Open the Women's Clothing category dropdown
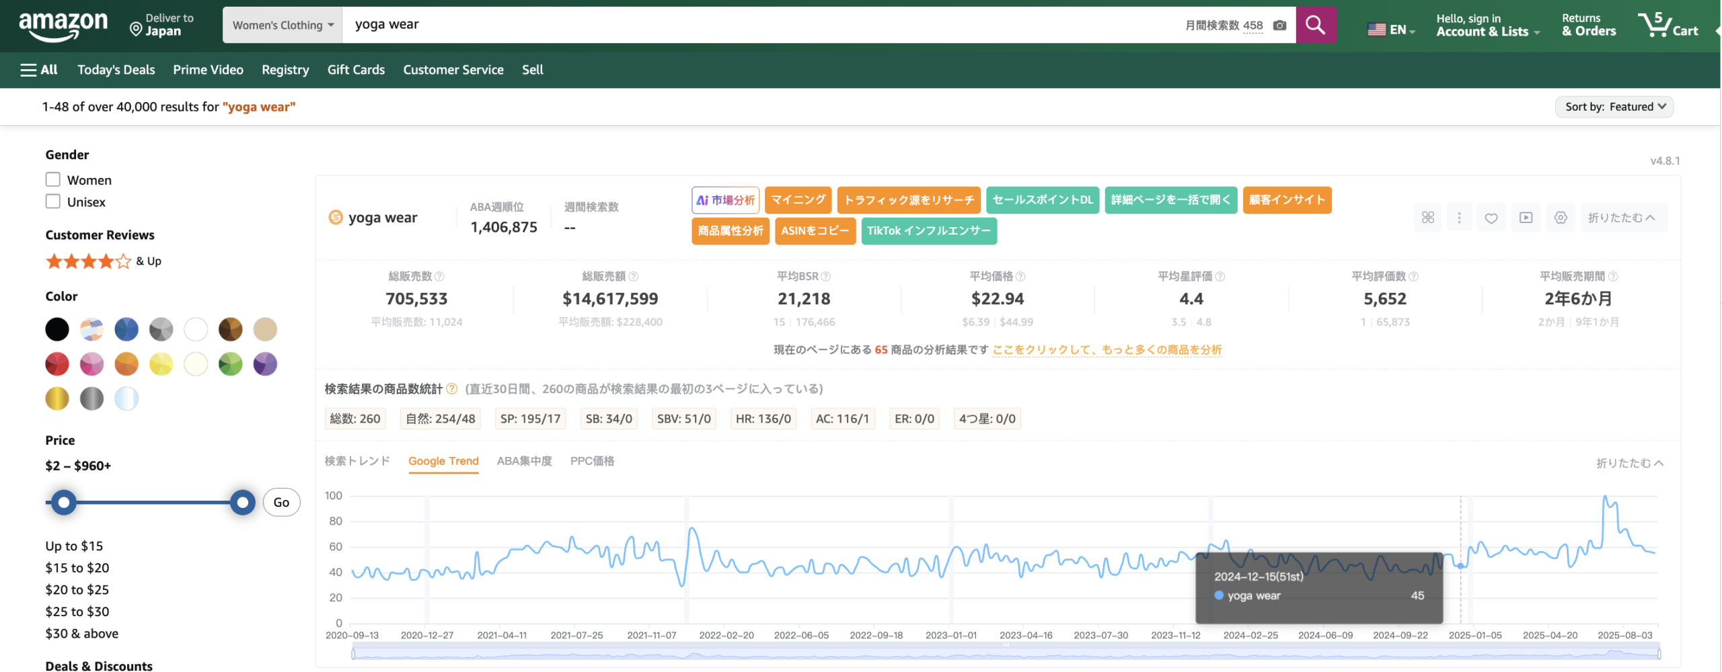Image resolution: width=1722 pixels, height=672 pixels. click(283, 26)
